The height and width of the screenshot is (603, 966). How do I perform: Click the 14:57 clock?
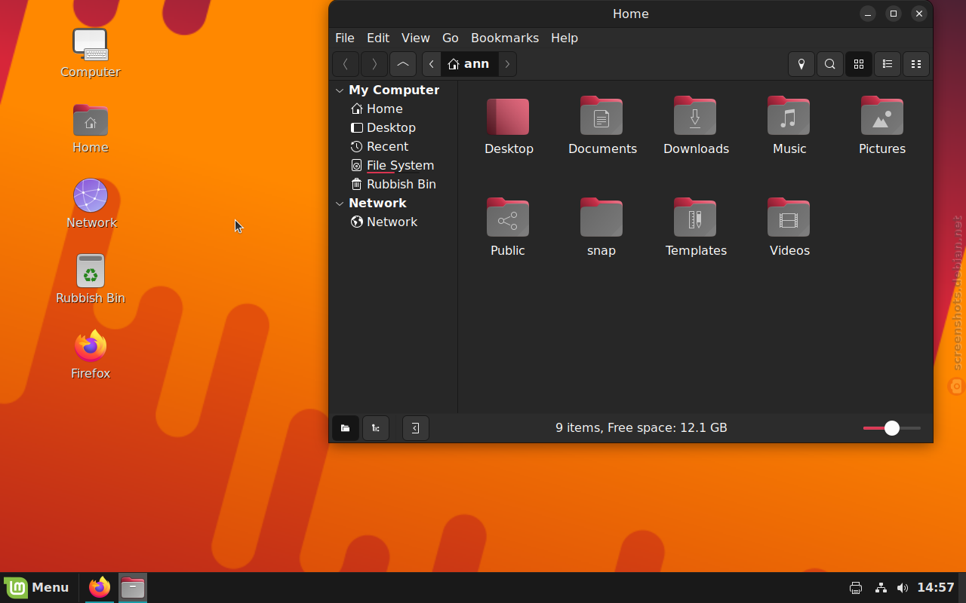click(936, 588)
